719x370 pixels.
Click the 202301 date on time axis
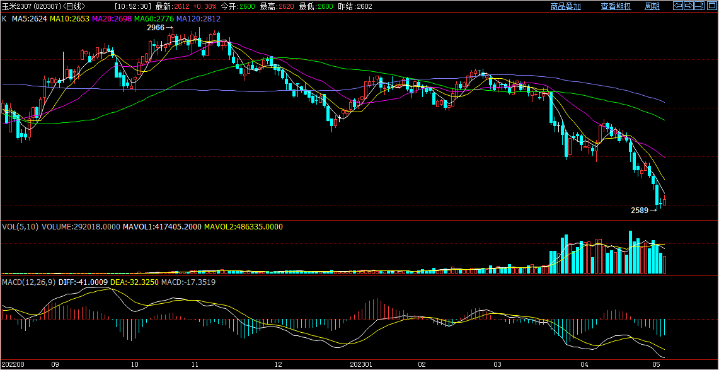[x=361, y=364]
